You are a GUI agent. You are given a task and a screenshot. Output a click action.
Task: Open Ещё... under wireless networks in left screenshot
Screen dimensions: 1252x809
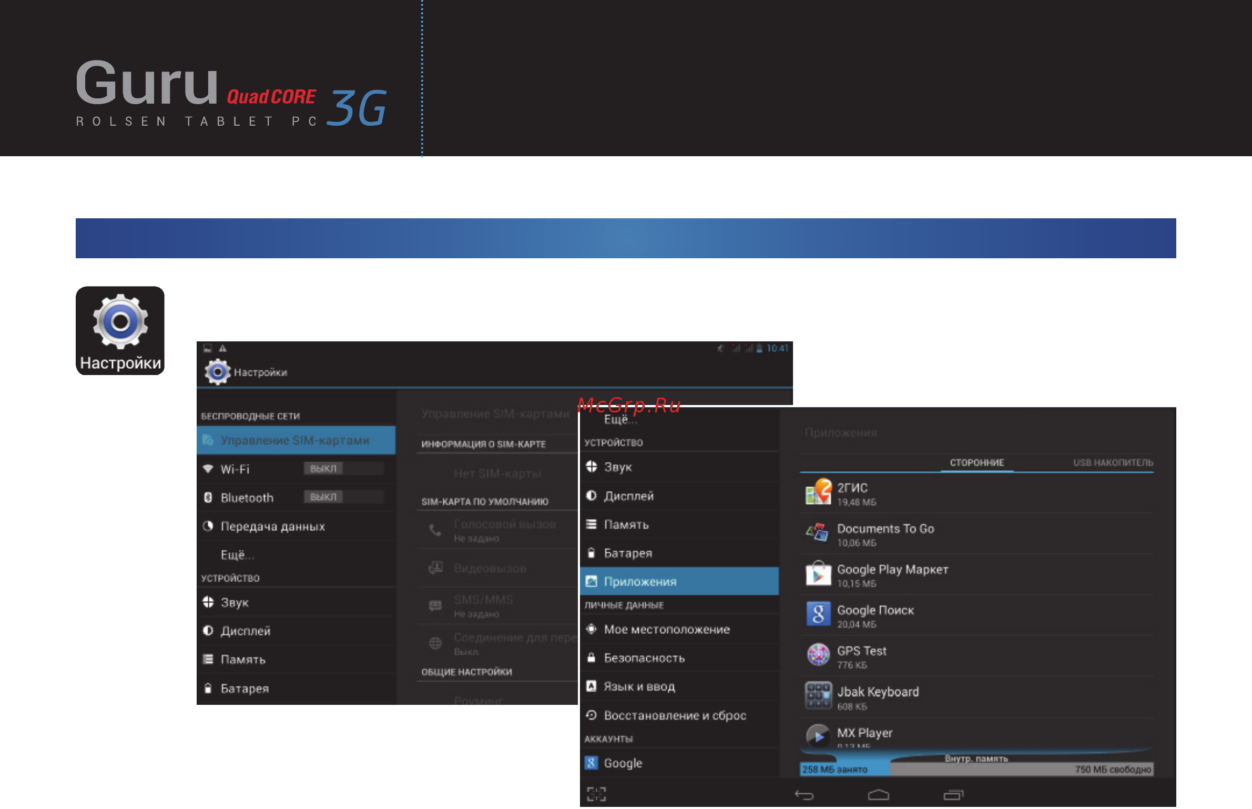tap(296, 554)
